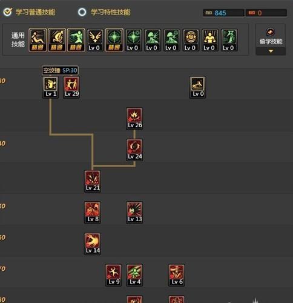
Task: Click the orange 0 TP points field
Action: point(266,13)
